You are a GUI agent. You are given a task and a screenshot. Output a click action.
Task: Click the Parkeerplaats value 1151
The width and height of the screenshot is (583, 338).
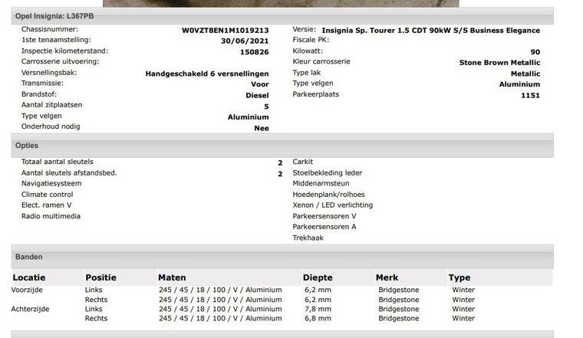point(530,96)
